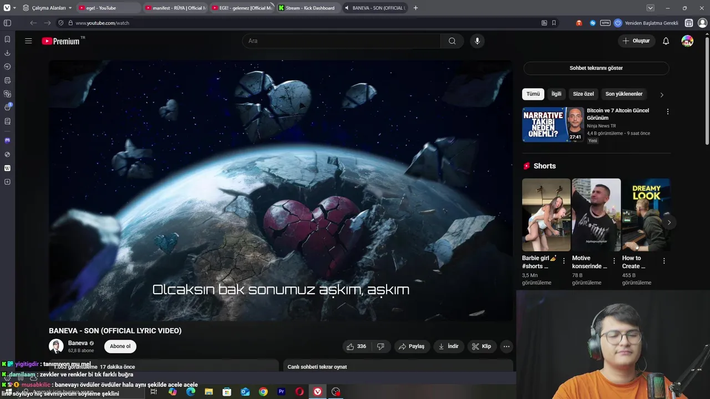Screen dimensions: 710x399
Task: Open options for Barbie girl short
Action: (564, 261)
